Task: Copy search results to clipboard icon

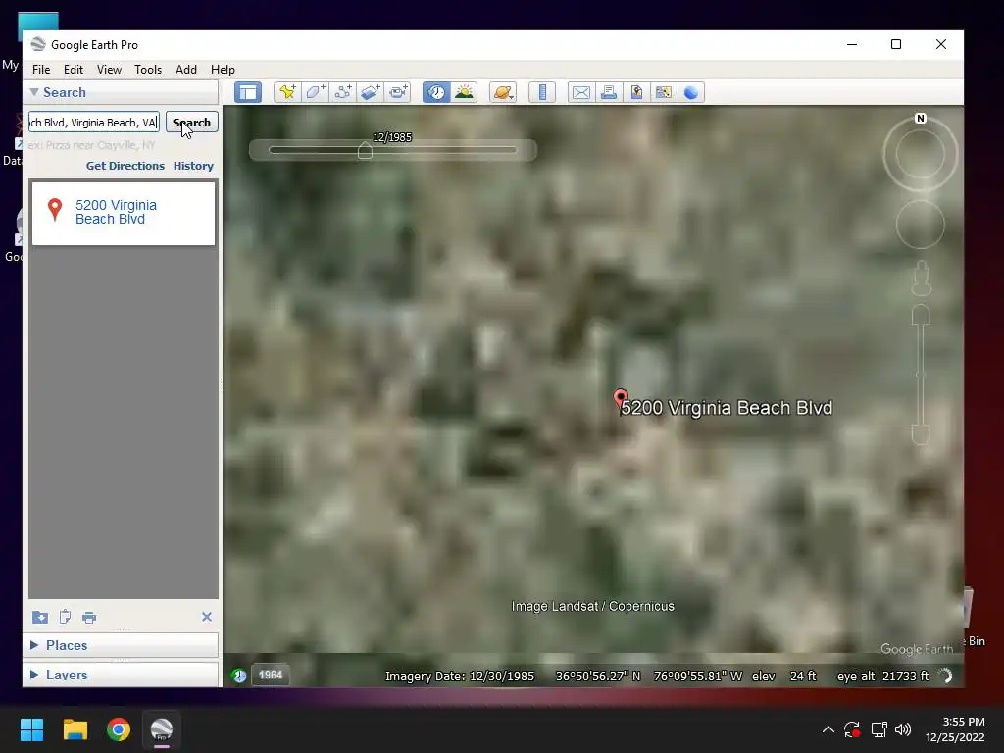Action: [x=65, y=617]
